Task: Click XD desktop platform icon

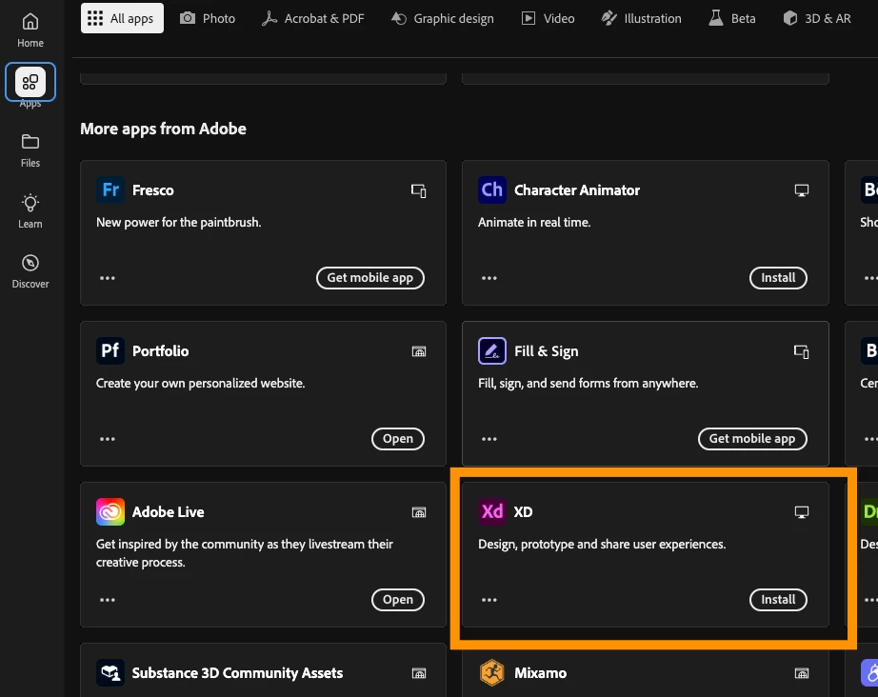Action: [x=801, y=512]
